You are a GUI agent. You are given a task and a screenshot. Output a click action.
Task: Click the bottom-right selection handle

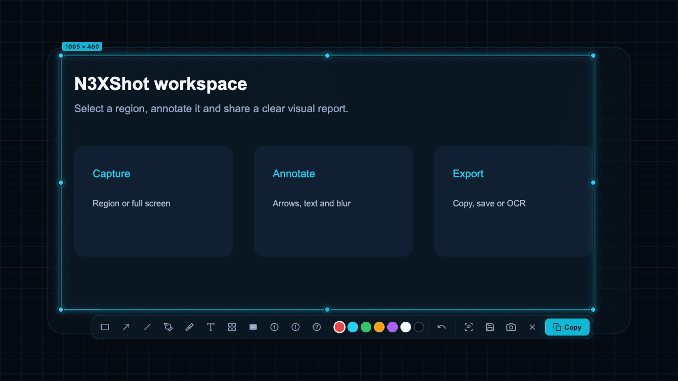click(593, 310)
